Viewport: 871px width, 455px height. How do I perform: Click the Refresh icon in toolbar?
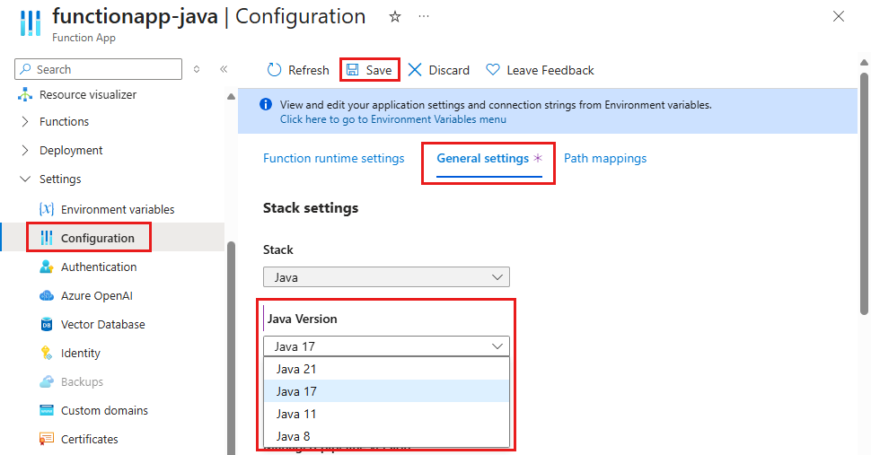[275, 70]
